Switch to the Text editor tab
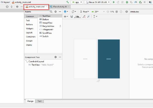Viewport: 153px width, 108px height. pyautogui.click(x=39, y=101)
